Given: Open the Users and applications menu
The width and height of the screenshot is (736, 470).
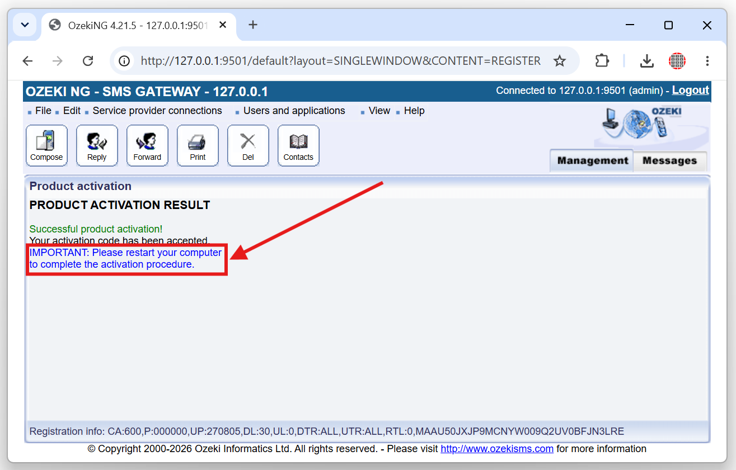Looking at the screenshot, I should [x=294, y=111].
